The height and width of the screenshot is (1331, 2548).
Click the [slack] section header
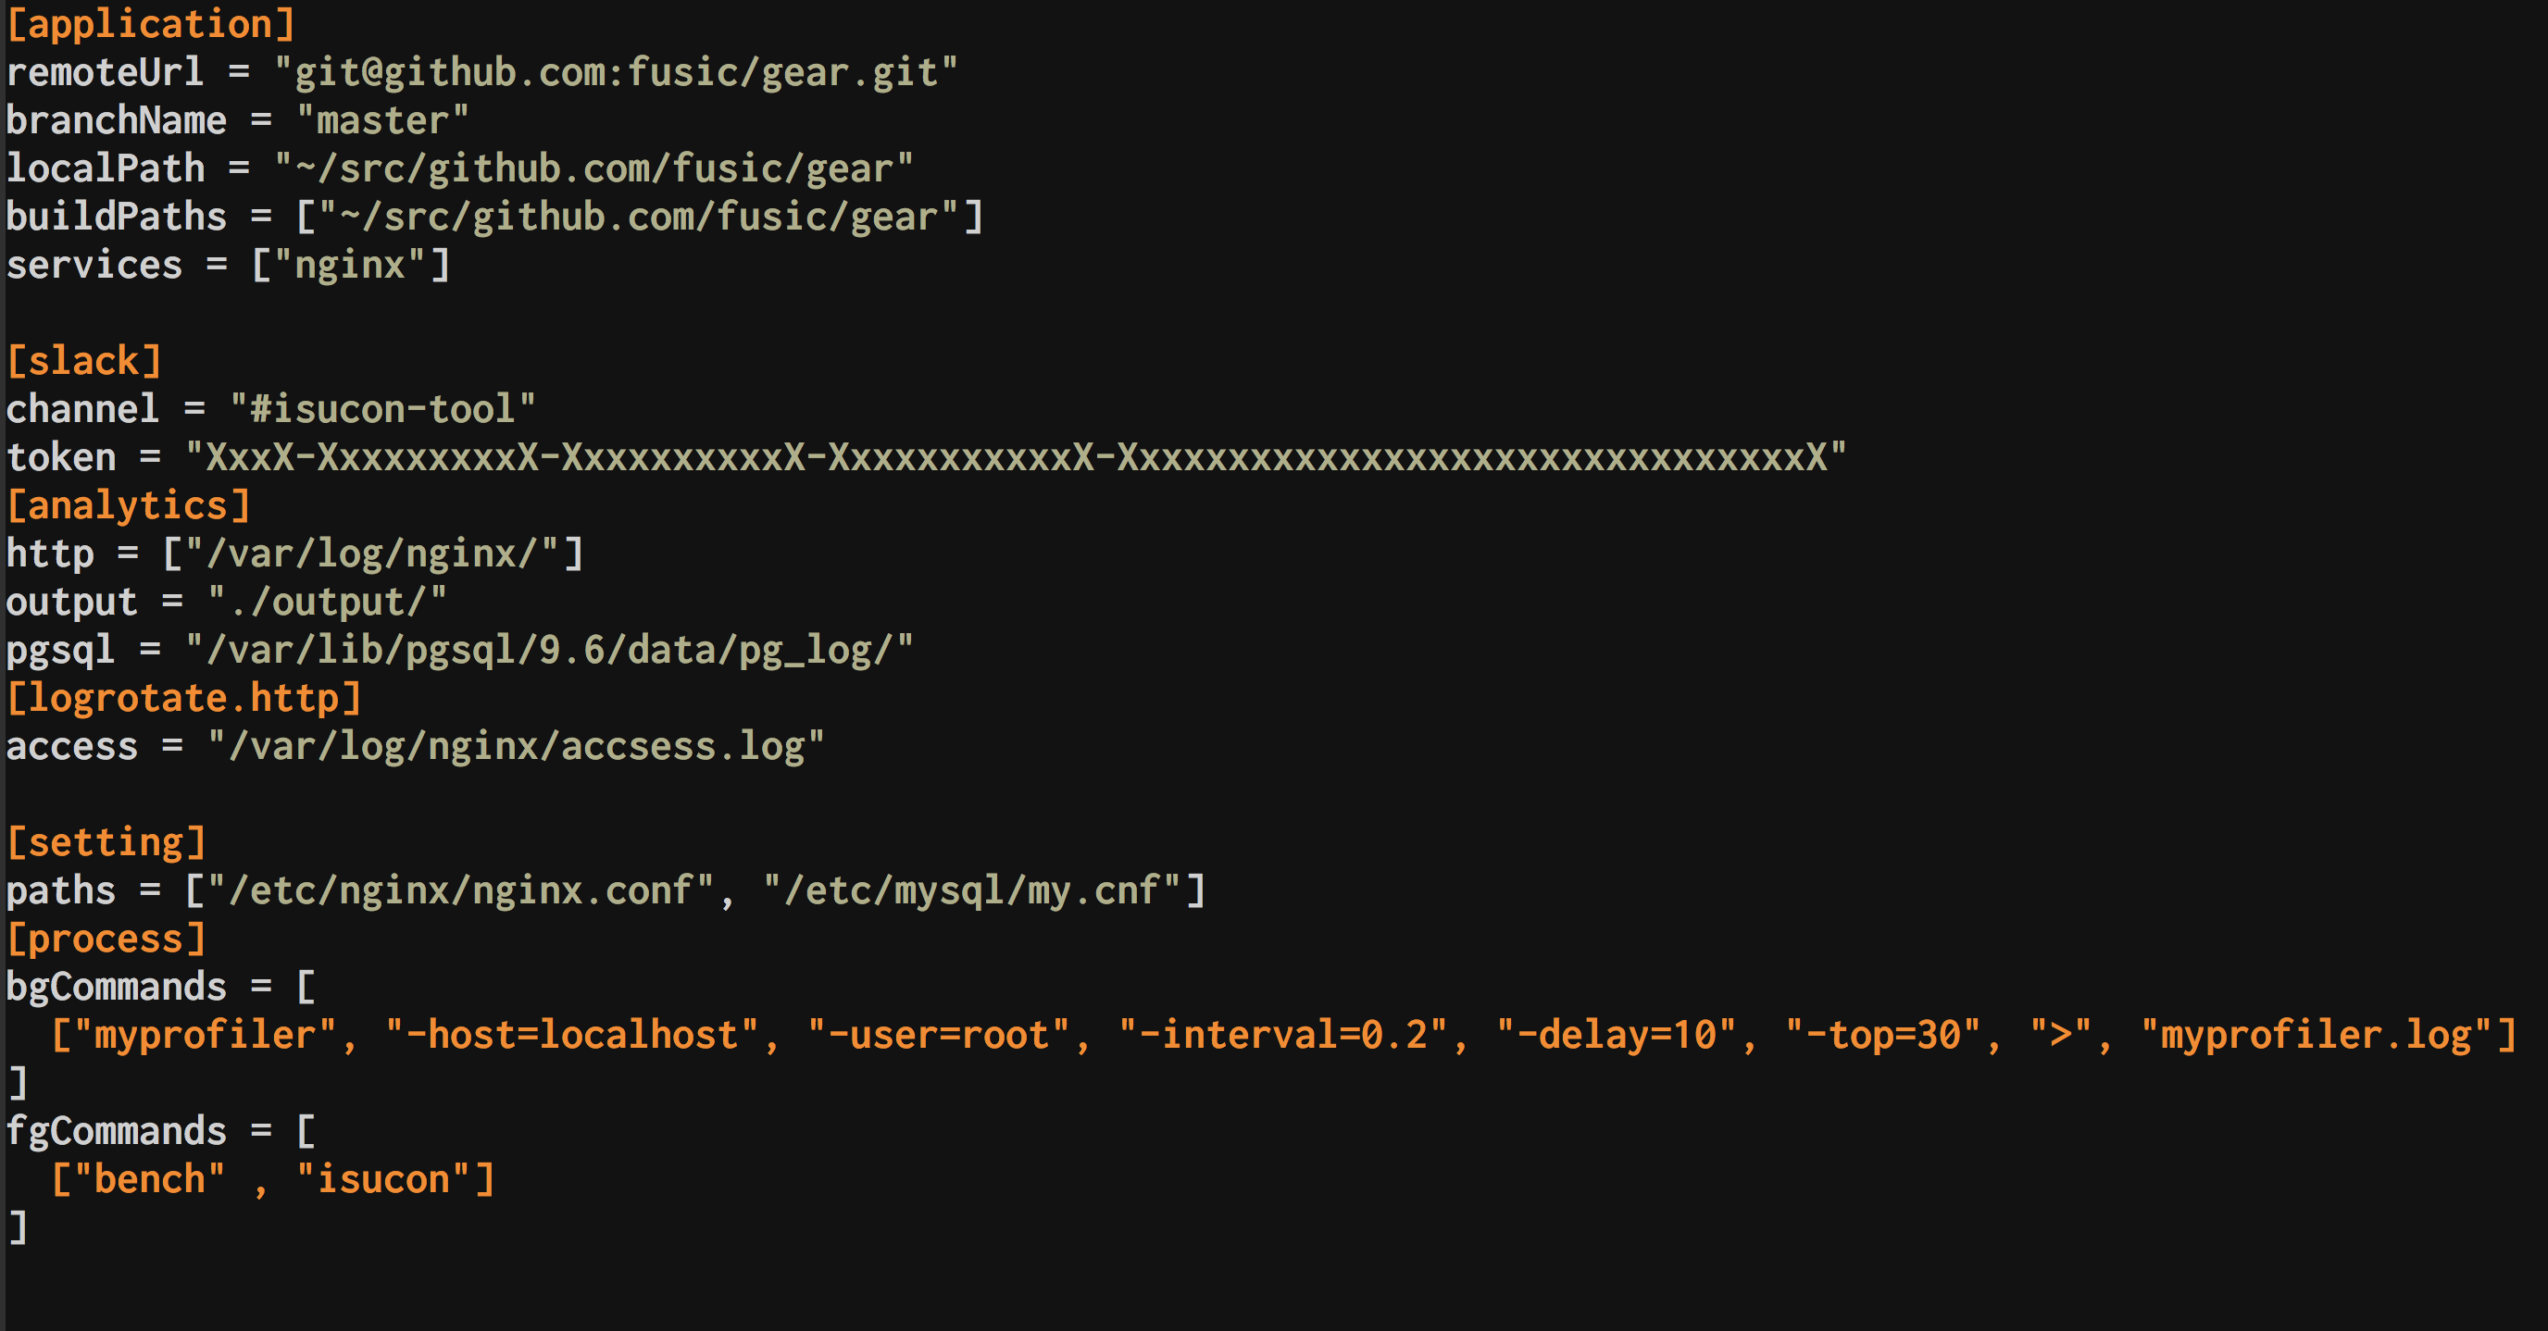(x=84, y=361)
